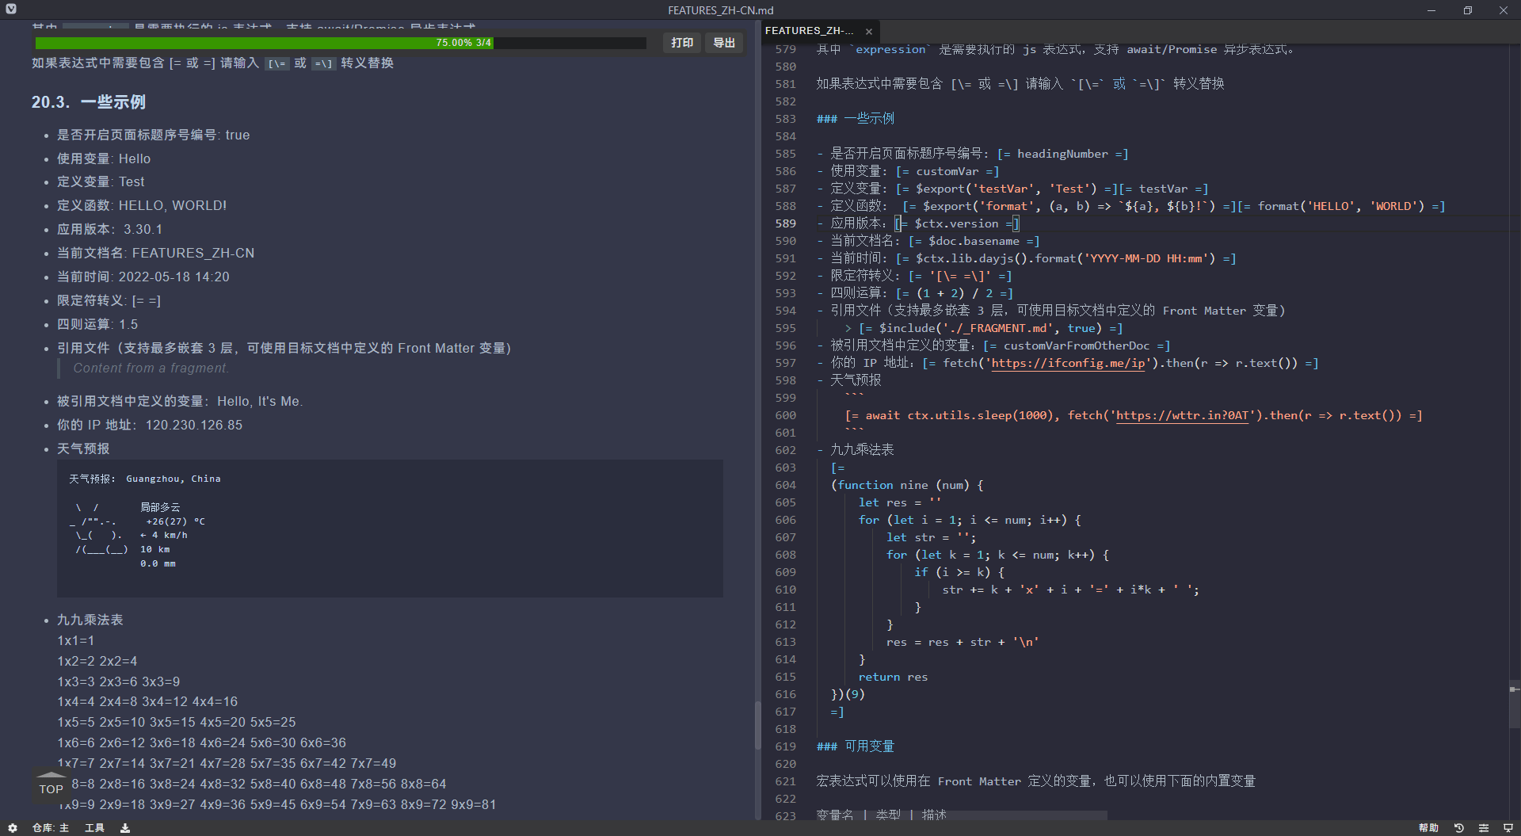
Task: Click the preview heading 20.3. 一些示例
Action: (89, 102)
